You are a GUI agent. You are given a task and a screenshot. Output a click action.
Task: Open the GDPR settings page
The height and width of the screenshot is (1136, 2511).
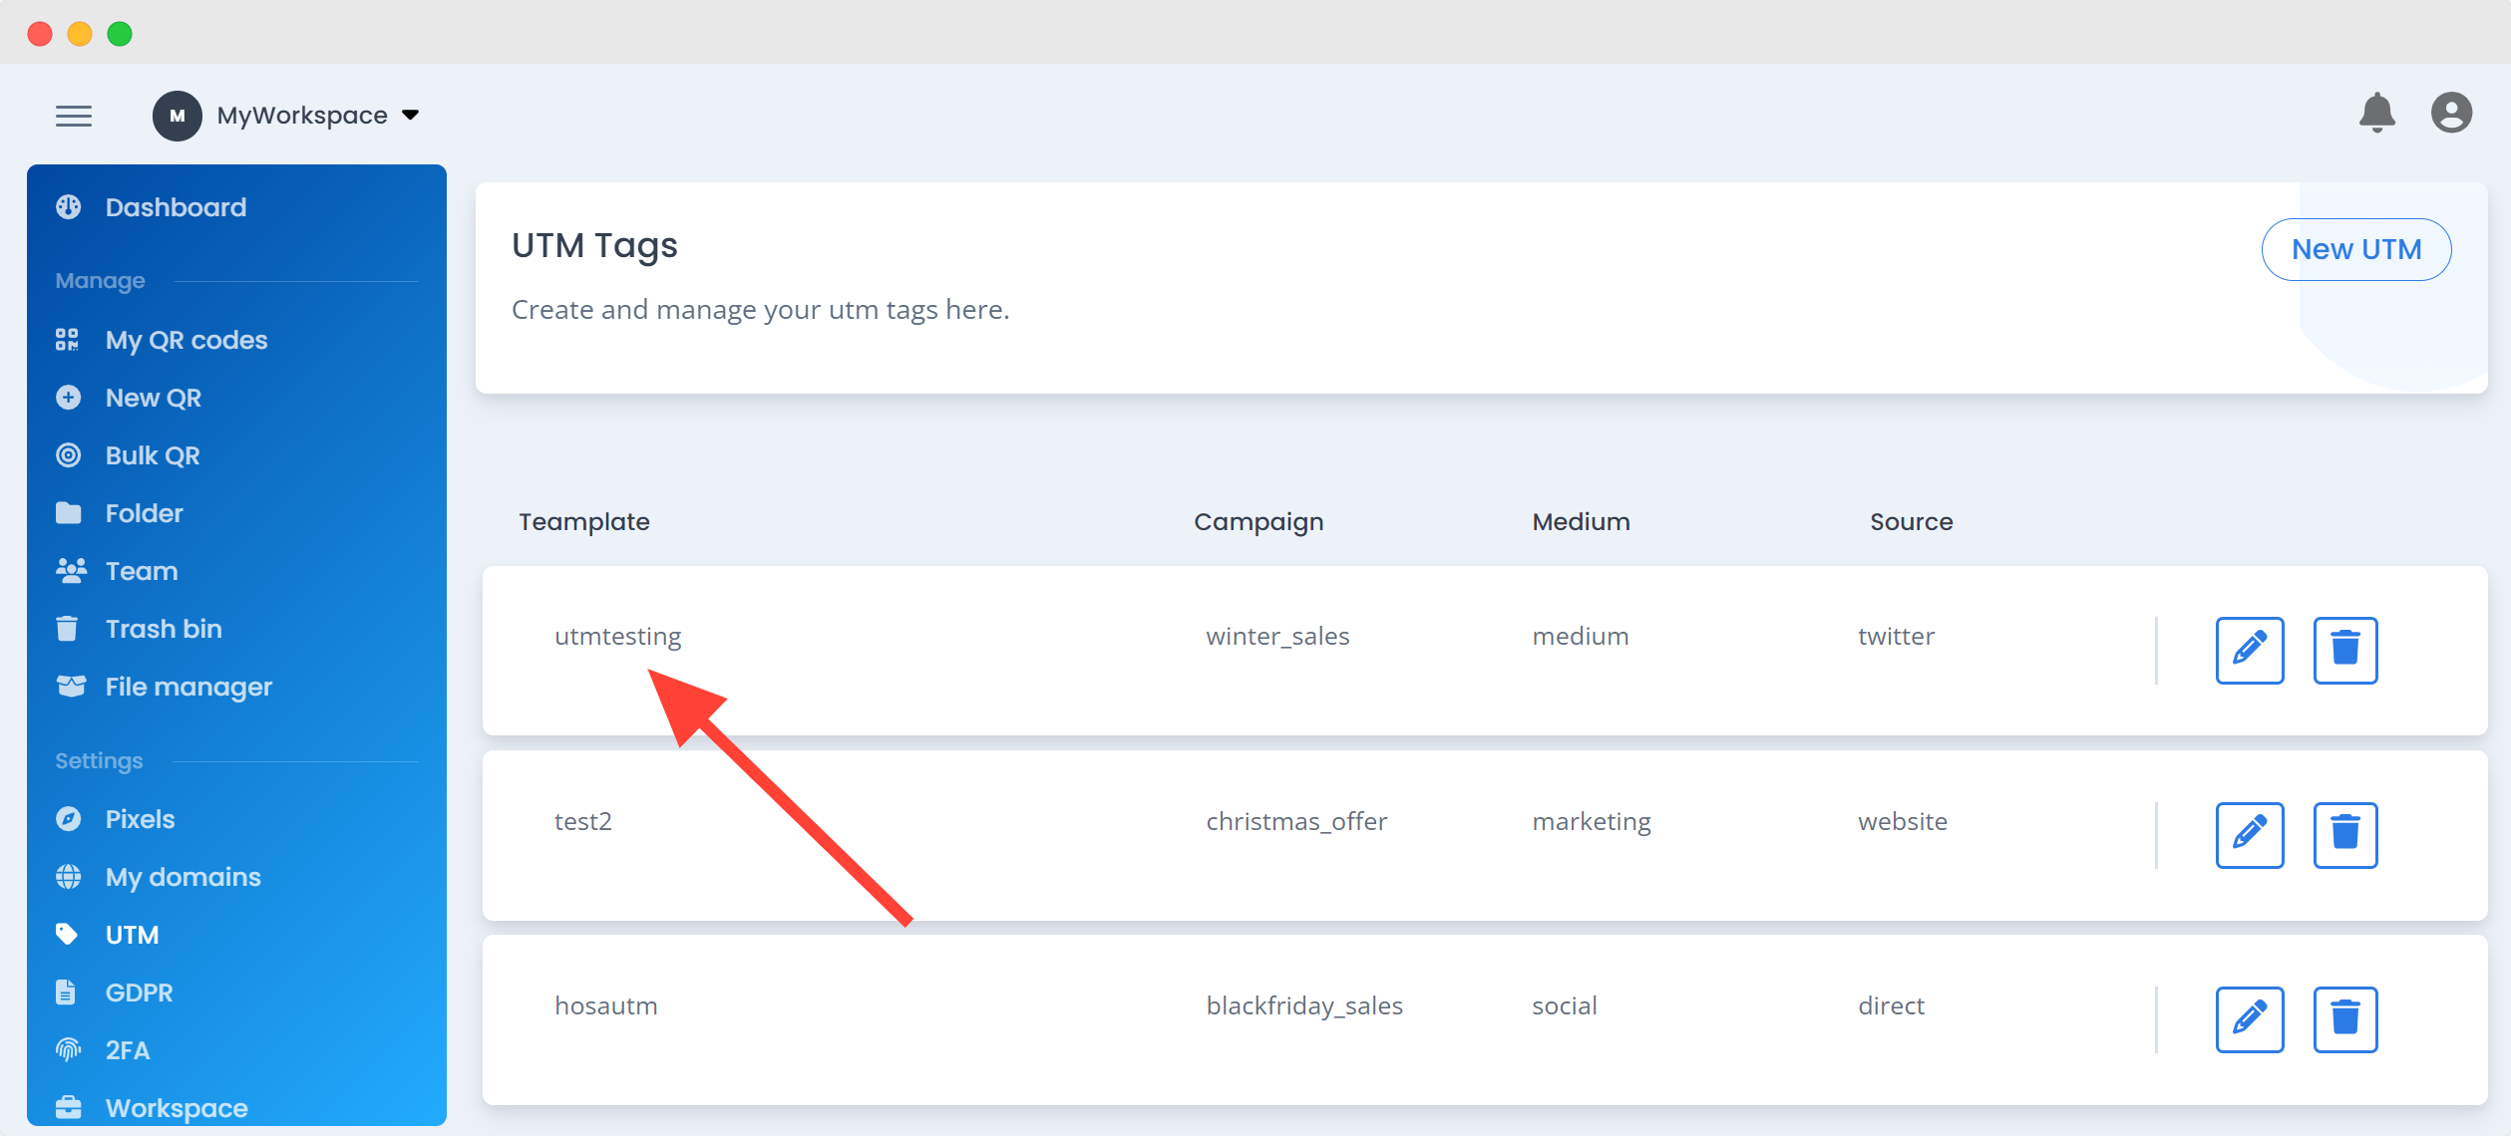[139, 992]
